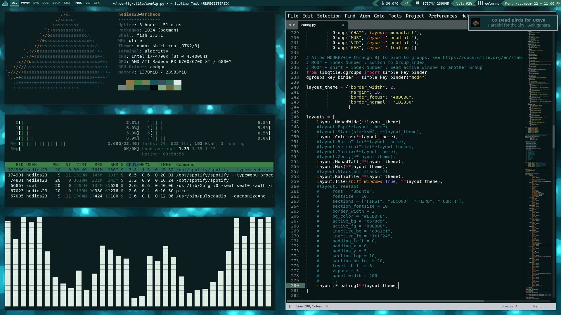Open the Find menu in Sublime Text

(350, 16)
